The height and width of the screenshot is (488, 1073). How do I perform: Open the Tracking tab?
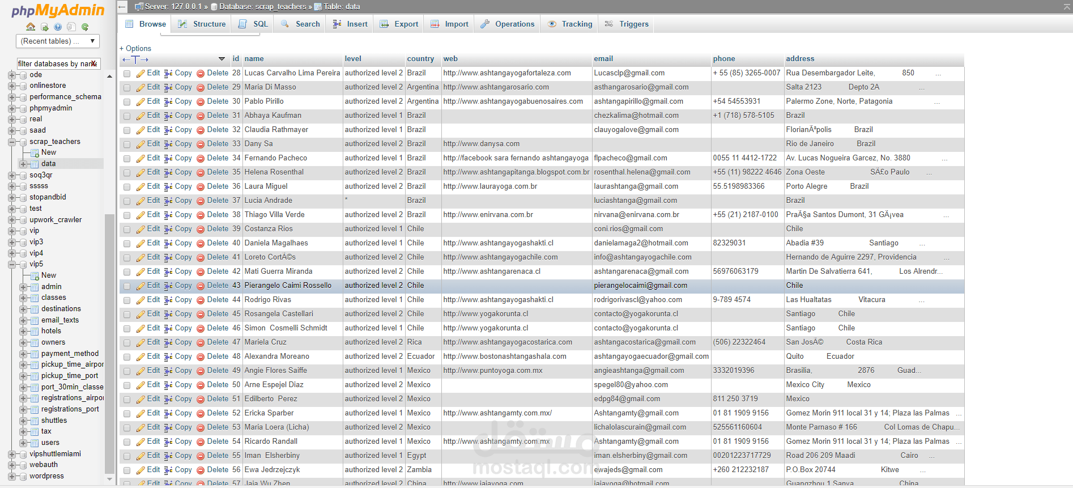pos(570,24)
